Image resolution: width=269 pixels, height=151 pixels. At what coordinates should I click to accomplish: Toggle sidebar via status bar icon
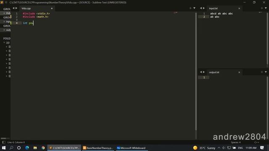(4, 142)
